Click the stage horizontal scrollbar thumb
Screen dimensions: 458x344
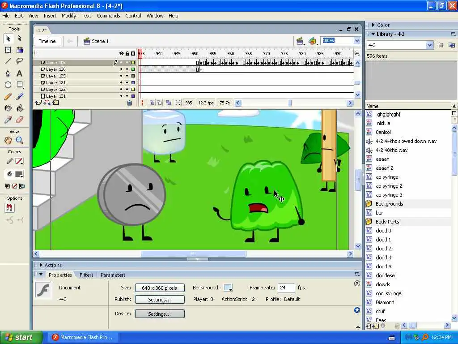click(x=194, y=254)
